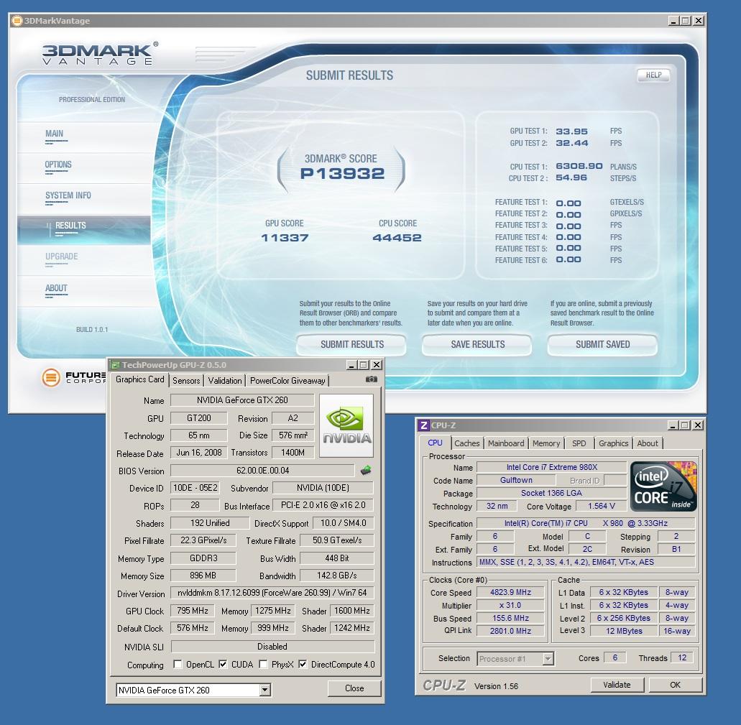The image size is (741, 725).
Task: Open the Validation tab in GPU-Z
Action: point(225,381)
